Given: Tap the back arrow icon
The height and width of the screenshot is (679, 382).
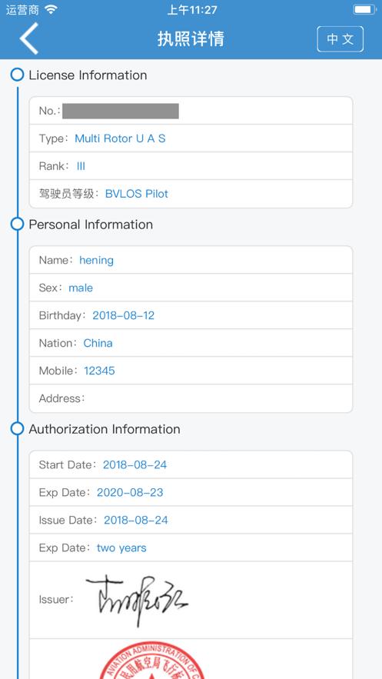Looking at the screenshot, I should click(x=29, y=38).
